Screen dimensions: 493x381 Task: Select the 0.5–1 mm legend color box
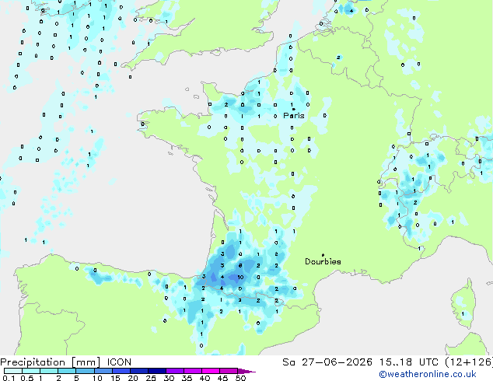(31, 371)
